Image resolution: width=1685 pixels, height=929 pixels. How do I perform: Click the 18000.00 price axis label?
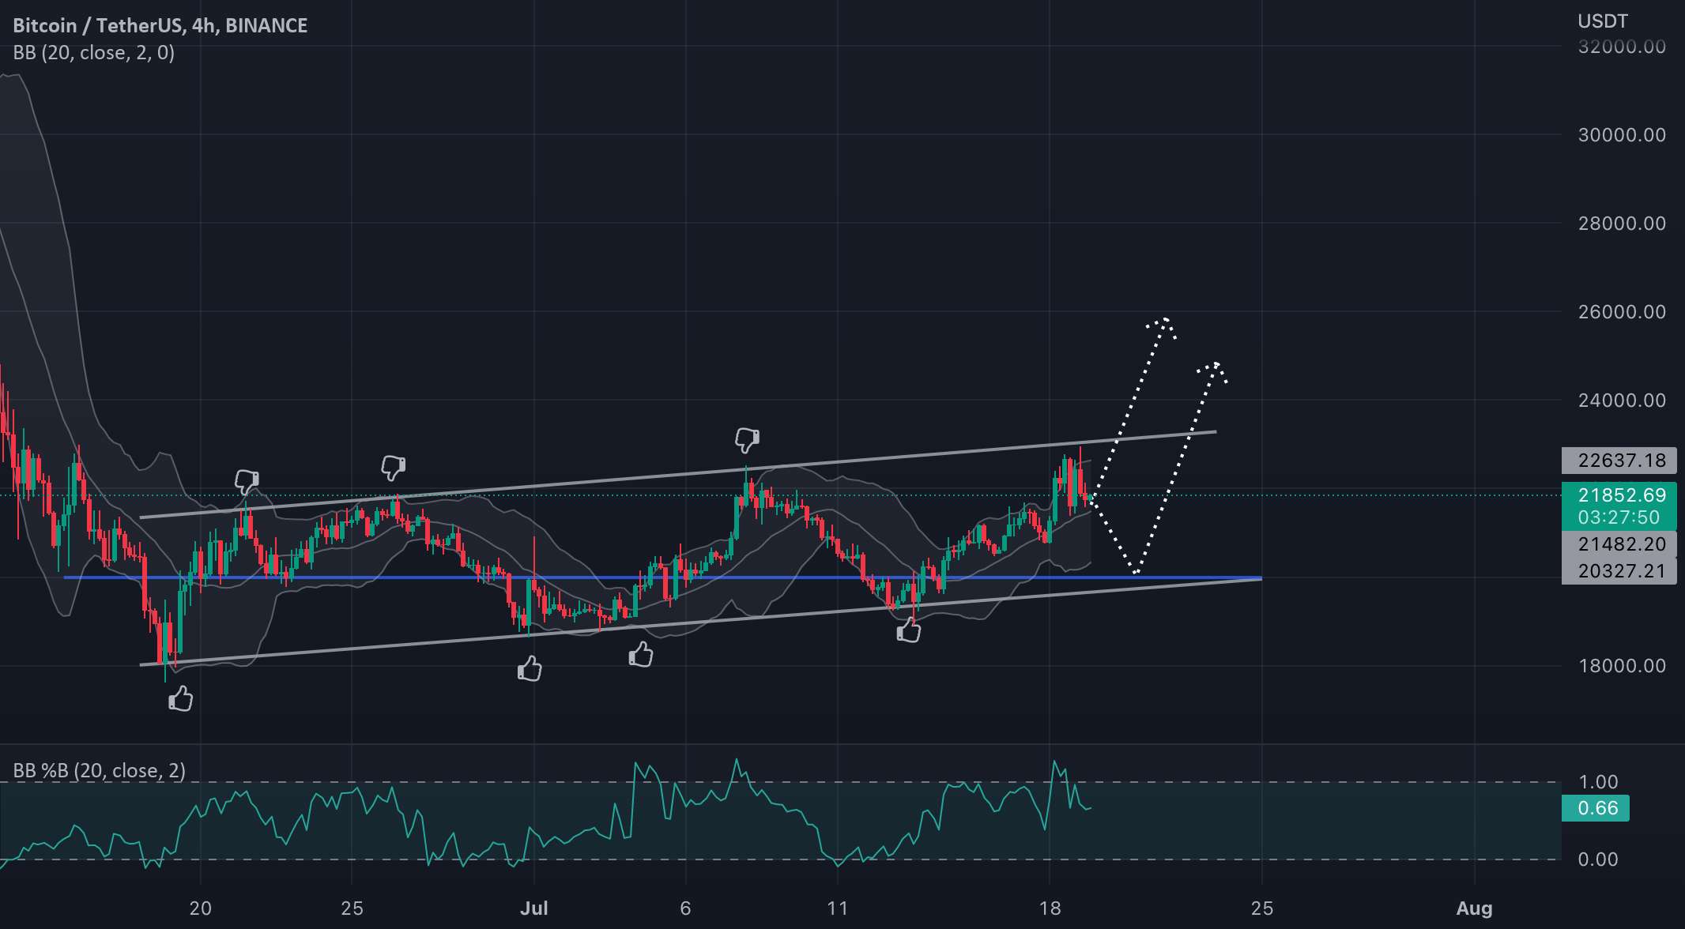click(x=1622, y=666)
